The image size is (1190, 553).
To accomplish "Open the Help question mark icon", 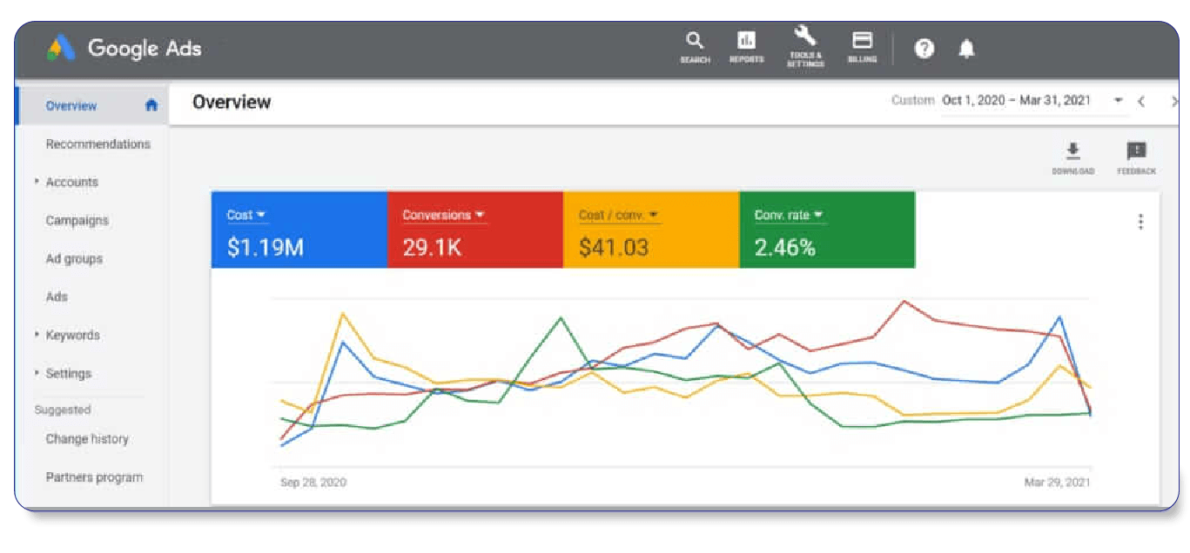I will 924,50.
